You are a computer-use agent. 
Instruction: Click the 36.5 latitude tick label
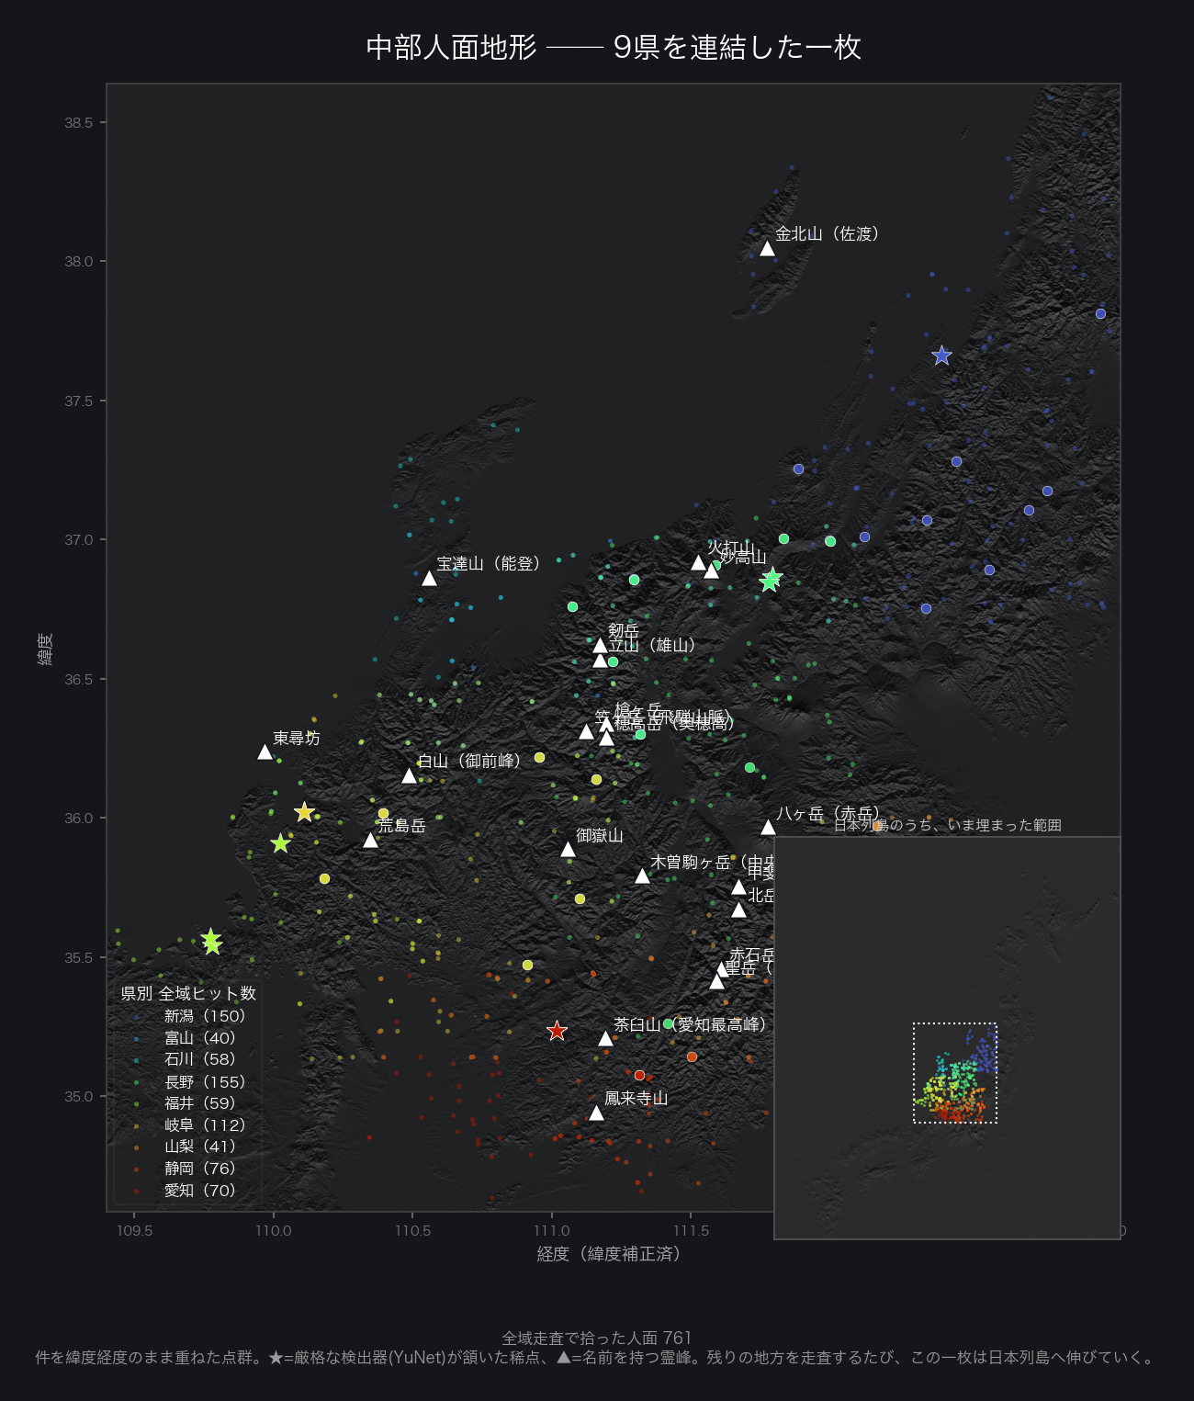79,679
